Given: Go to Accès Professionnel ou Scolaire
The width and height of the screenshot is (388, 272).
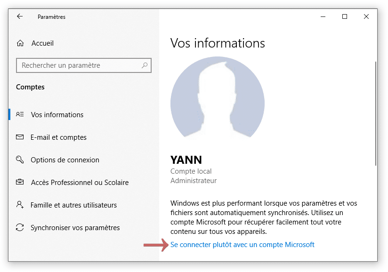Looking at the screenshot, I should [x=80, y=183].
